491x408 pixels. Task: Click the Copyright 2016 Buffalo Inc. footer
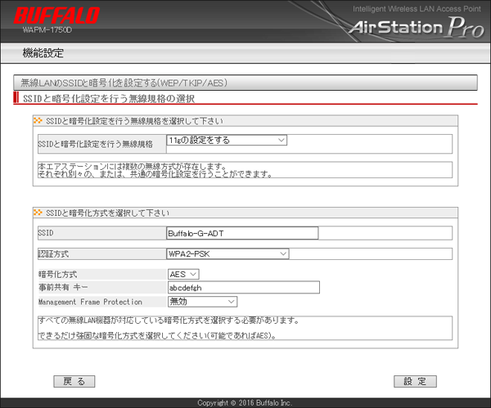point(245,402)
